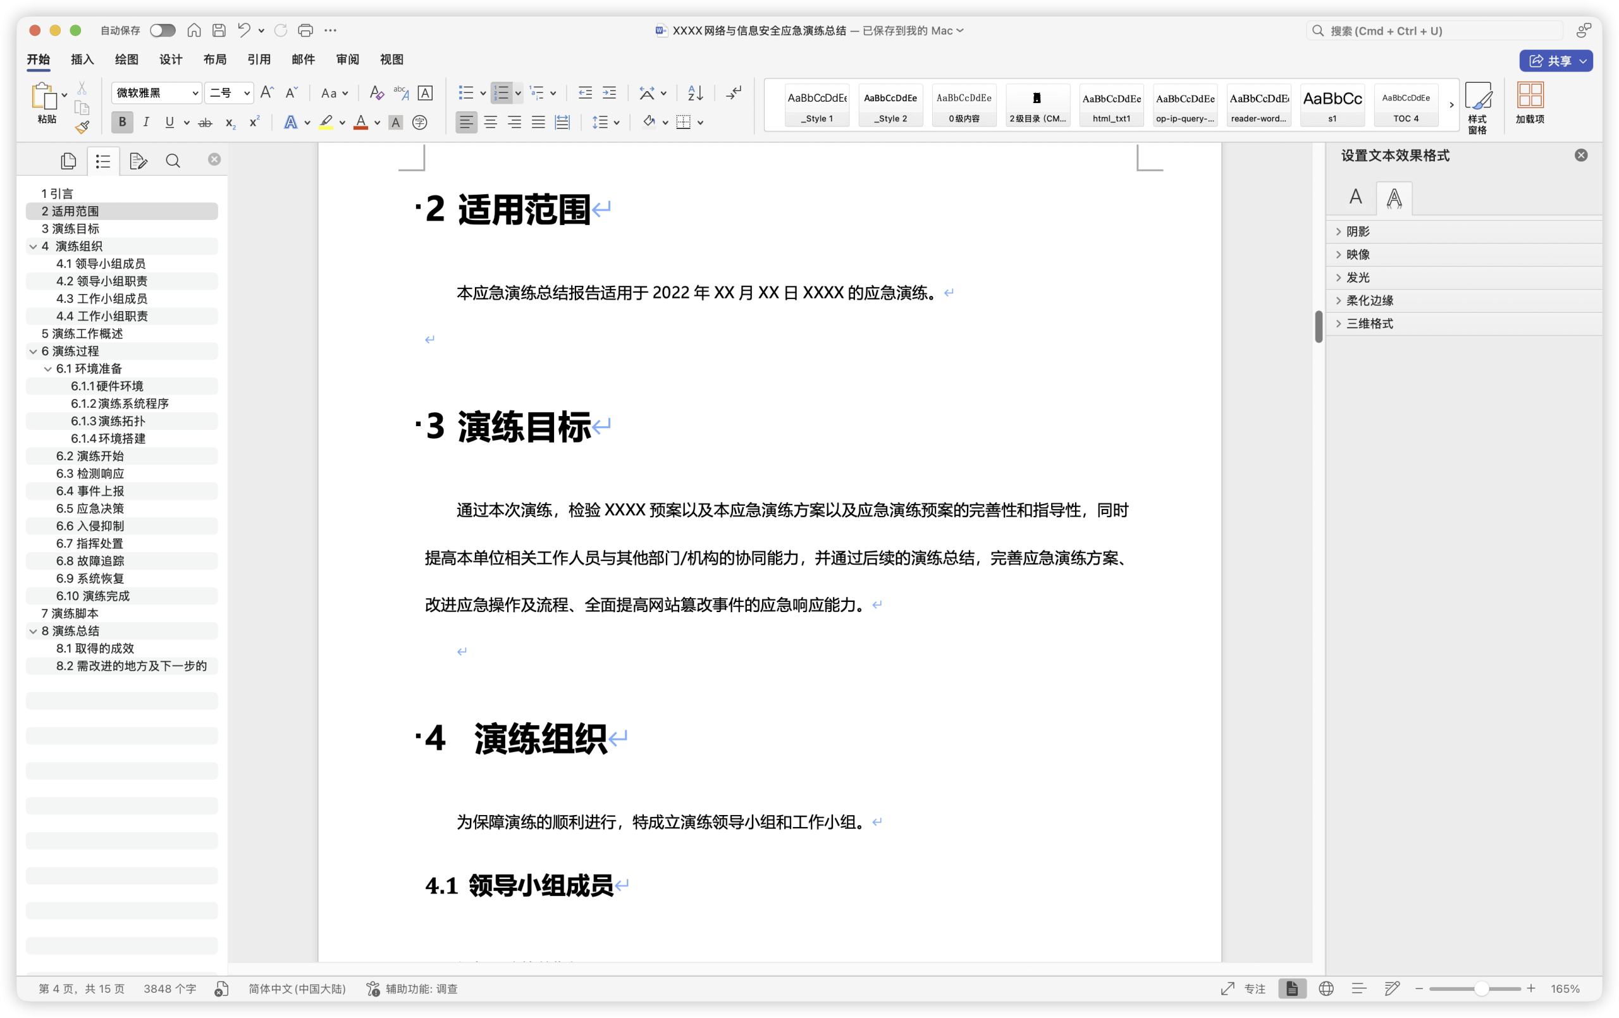Toggle right text alignment
Image resolution: width=1619 pixels, height=1018 pixels.
tap(514, 123)
